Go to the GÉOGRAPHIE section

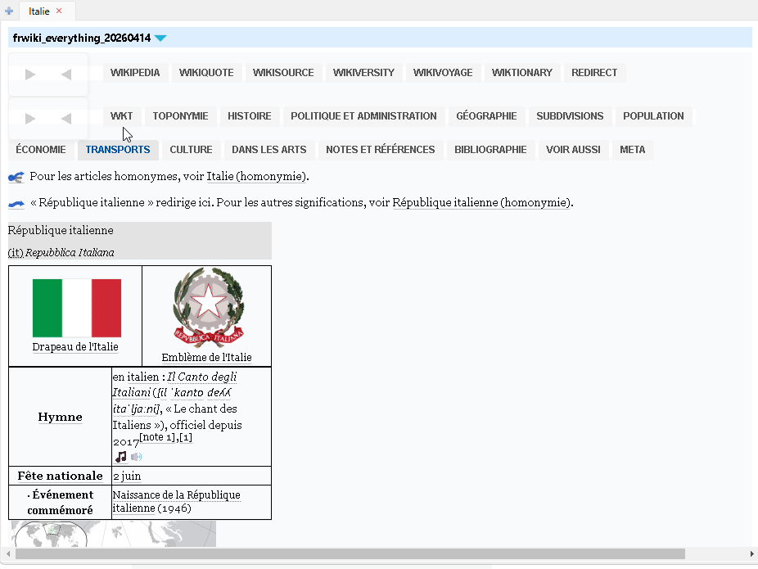point(486,116)
